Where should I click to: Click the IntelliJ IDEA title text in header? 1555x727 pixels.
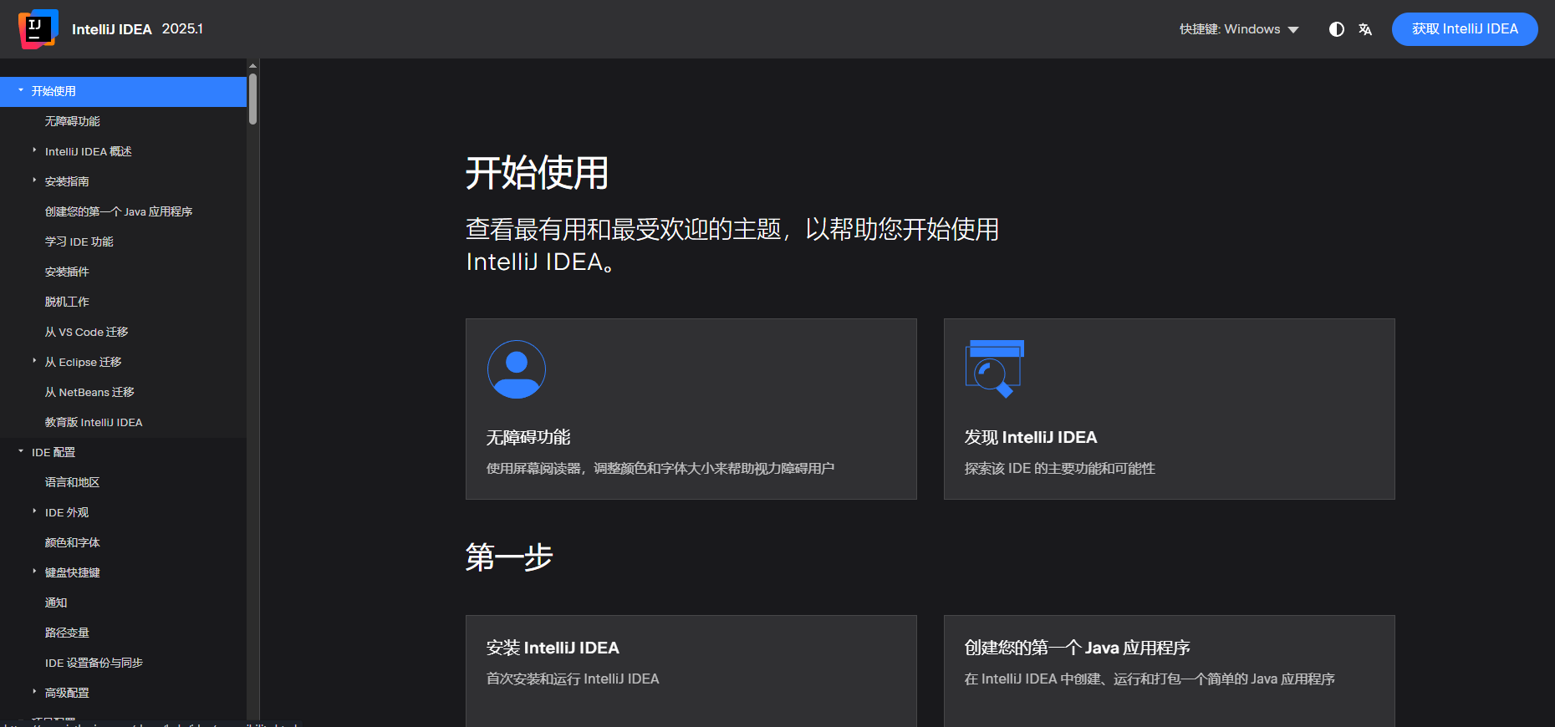click(112, 29)
